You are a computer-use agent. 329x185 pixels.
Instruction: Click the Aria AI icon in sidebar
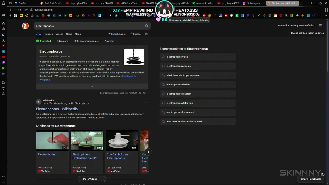coord(3,23)
